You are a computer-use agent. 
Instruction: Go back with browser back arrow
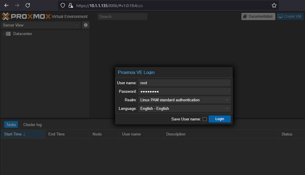click(6, 5)
